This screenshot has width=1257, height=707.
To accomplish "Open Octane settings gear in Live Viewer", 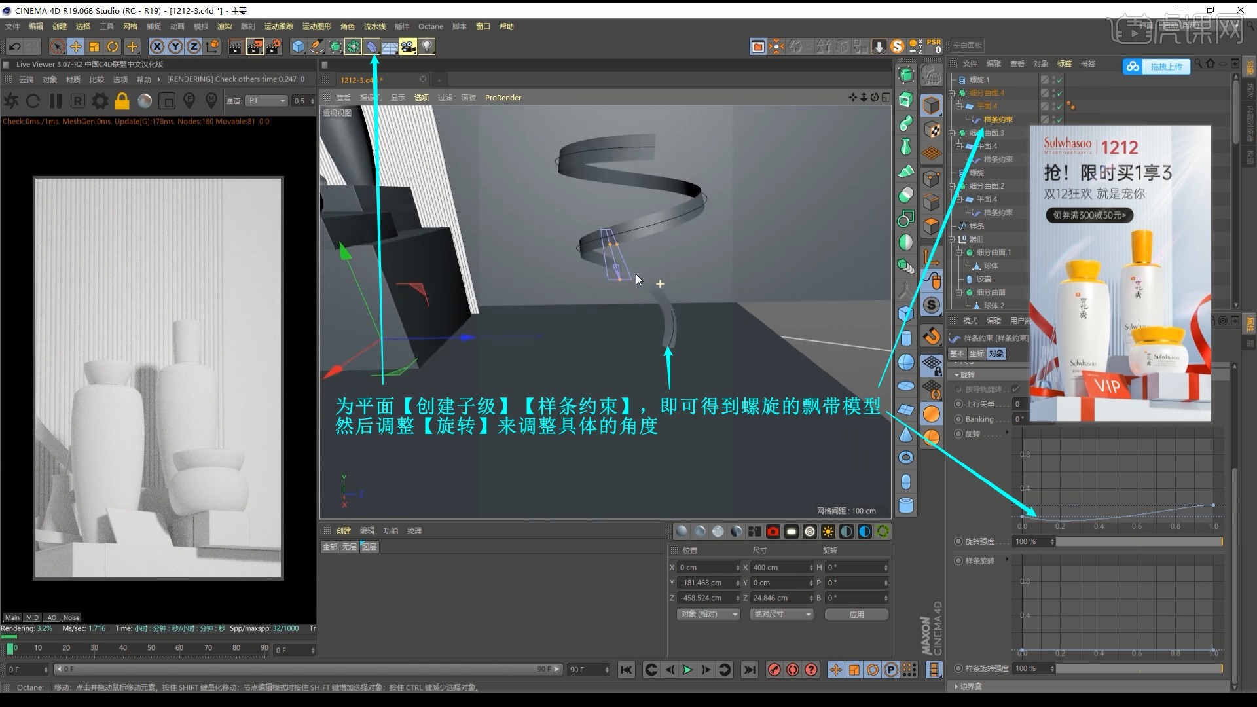I will [x=100, y=101].
